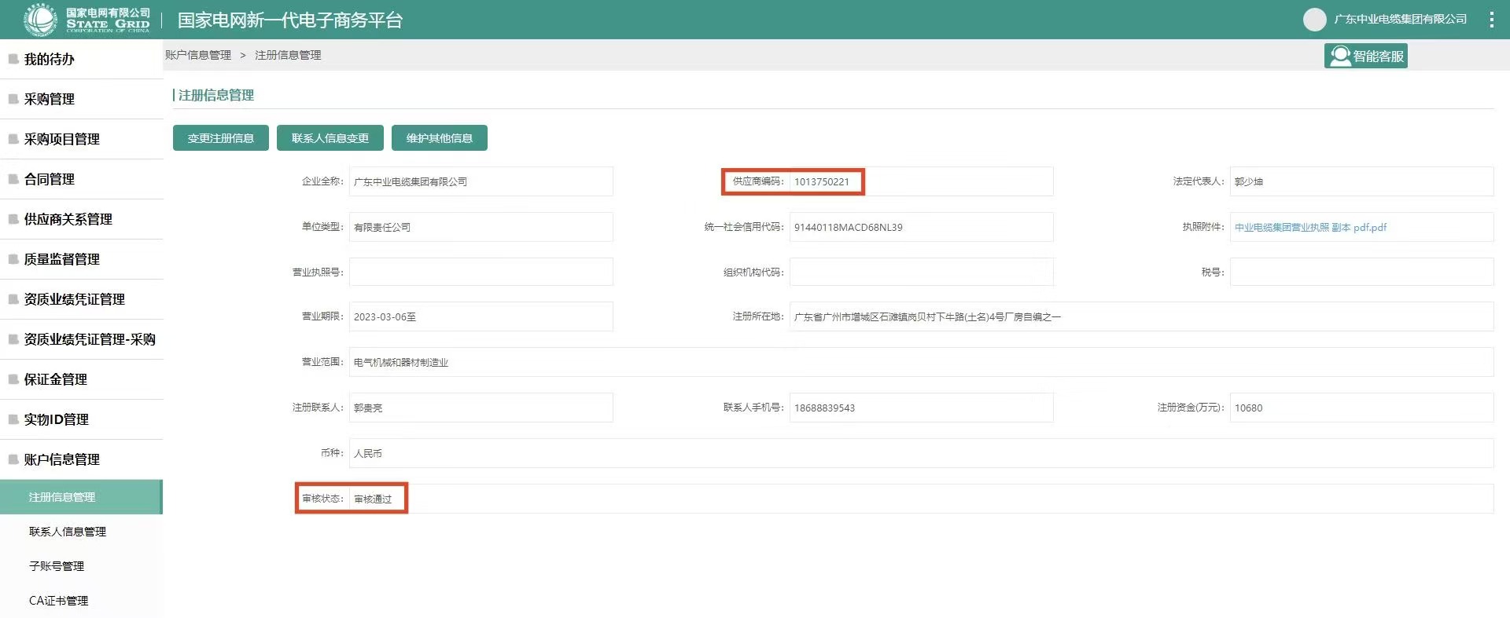Click the square icon beside 质量监督管理
This screenshot has width=1510, height=618.
point(13,259)
